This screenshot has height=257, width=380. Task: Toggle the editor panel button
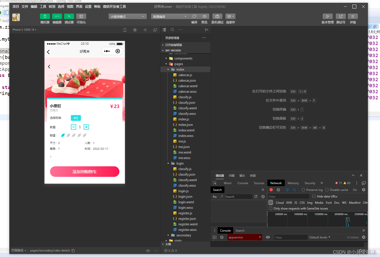(57, 16)
